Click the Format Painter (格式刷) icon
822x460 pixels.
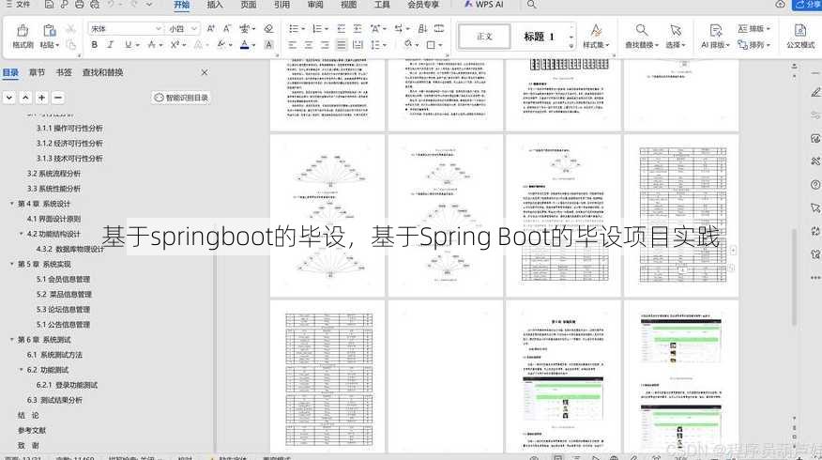[x=23, y=30]
